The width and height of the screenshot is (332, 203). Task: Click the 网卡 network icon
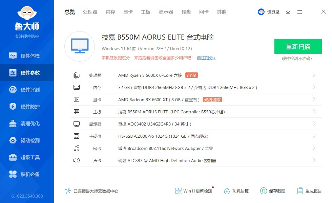coord(77,148)
